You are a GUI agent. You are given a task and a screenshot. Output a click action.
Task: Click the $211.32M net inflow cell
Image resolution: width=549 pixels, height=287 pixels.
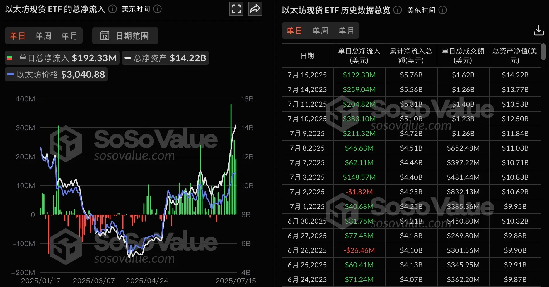359,134
